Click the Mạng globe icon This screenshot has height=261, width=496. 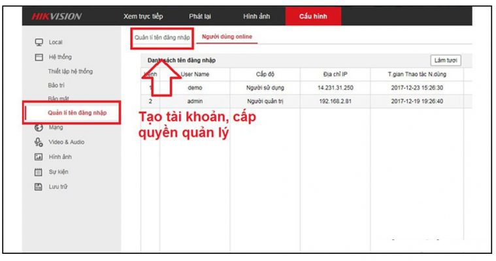(39, 128)
